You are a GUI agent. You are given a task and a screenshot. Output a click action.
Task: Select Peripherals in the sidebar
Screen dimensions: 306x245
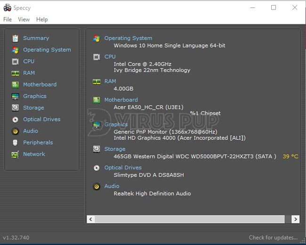[38, 142]
